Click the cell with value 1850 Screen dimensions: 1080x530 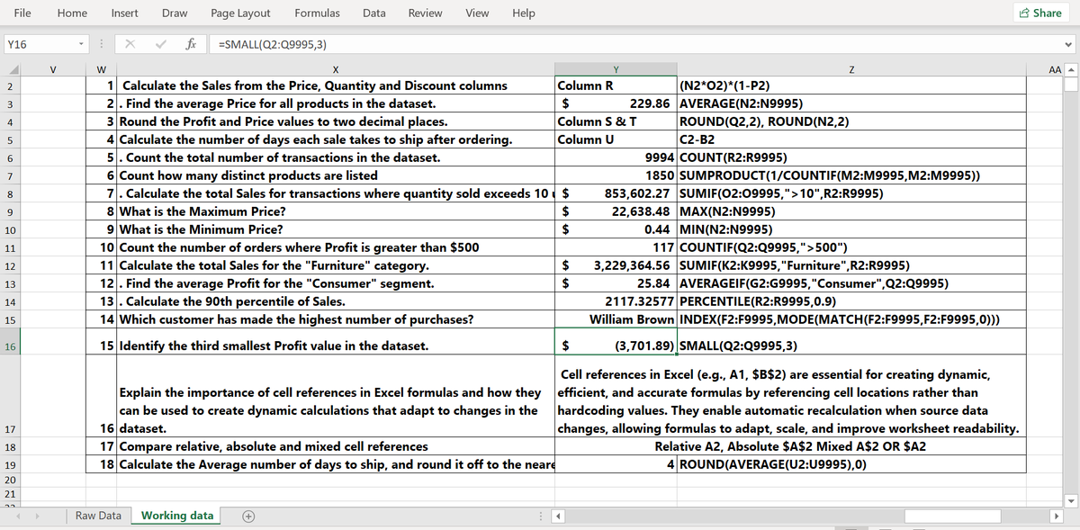click(x=616, y=175)
